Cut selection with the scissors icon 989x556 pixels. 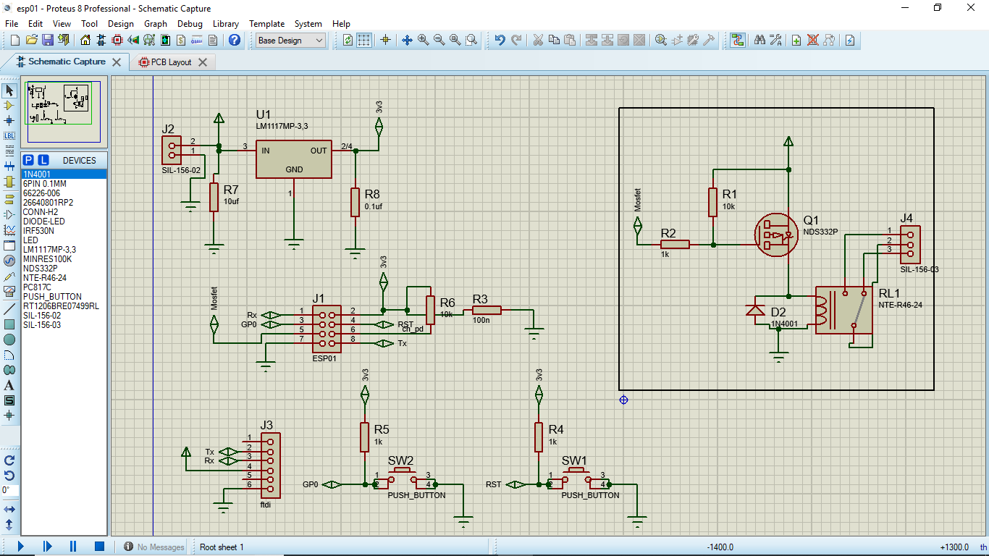(x=538, y=41)
